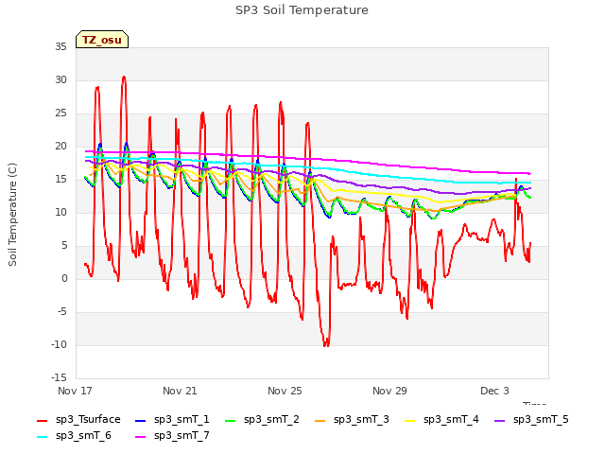Click the yellow sp3_smT_4 legend swatch
The height and width of the screenshot is (454, 605).
[x=409, y=420]
